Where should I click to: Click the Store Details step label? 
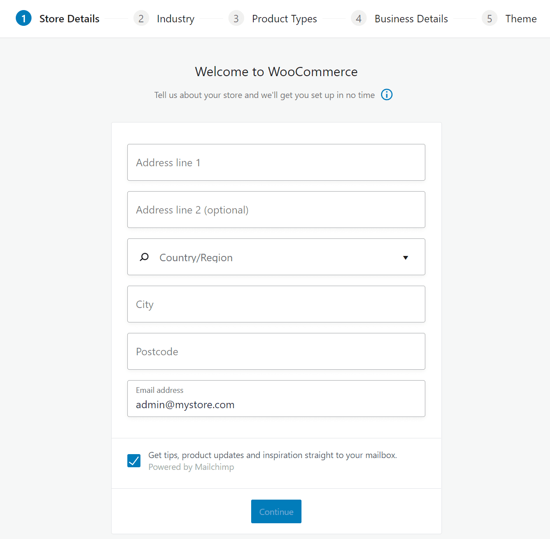69,18
